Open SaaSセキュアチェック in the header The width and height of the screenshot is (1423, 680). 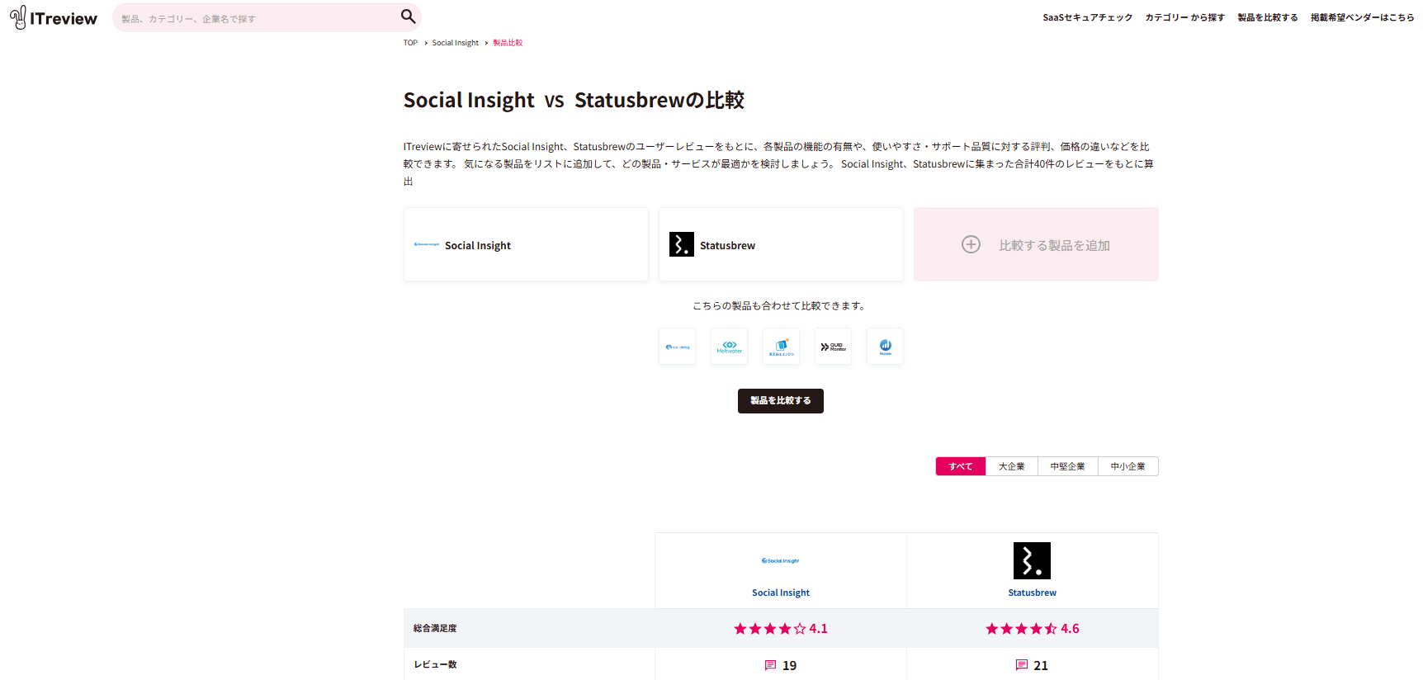1087,17
